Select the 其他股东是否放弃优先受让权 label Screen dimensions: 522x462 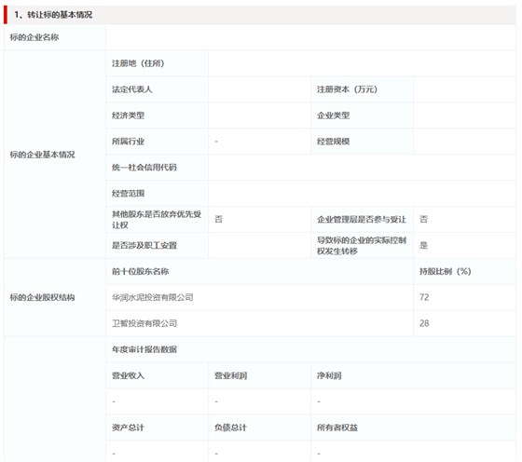[x=157, y=220]
